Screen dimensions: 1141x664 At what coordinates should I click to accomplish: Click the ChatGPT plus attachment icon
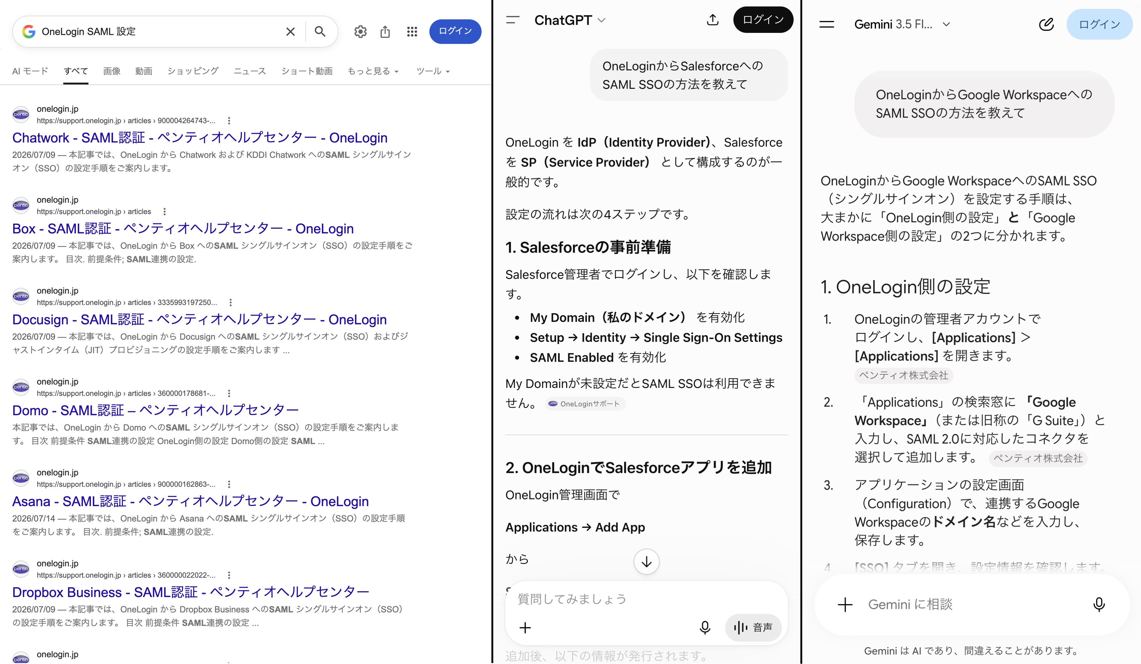pos(525,628)
